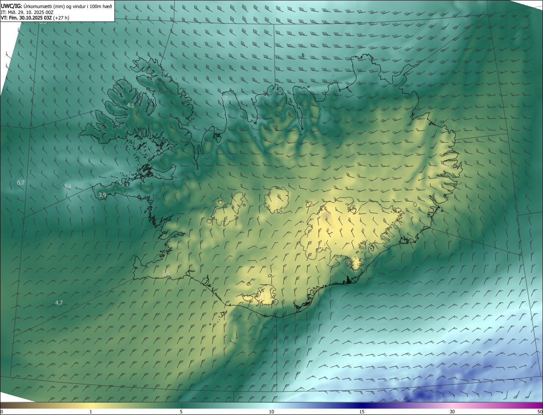Image resolution: width=543 pixels, height=415 pixels.
Task: Click the map value "3.9" on Snæfellsnes peninsula
Action: (102, 195)
